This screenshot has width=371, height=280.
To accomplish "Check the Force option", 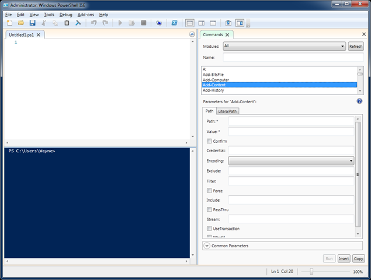I will click(210, 191).
